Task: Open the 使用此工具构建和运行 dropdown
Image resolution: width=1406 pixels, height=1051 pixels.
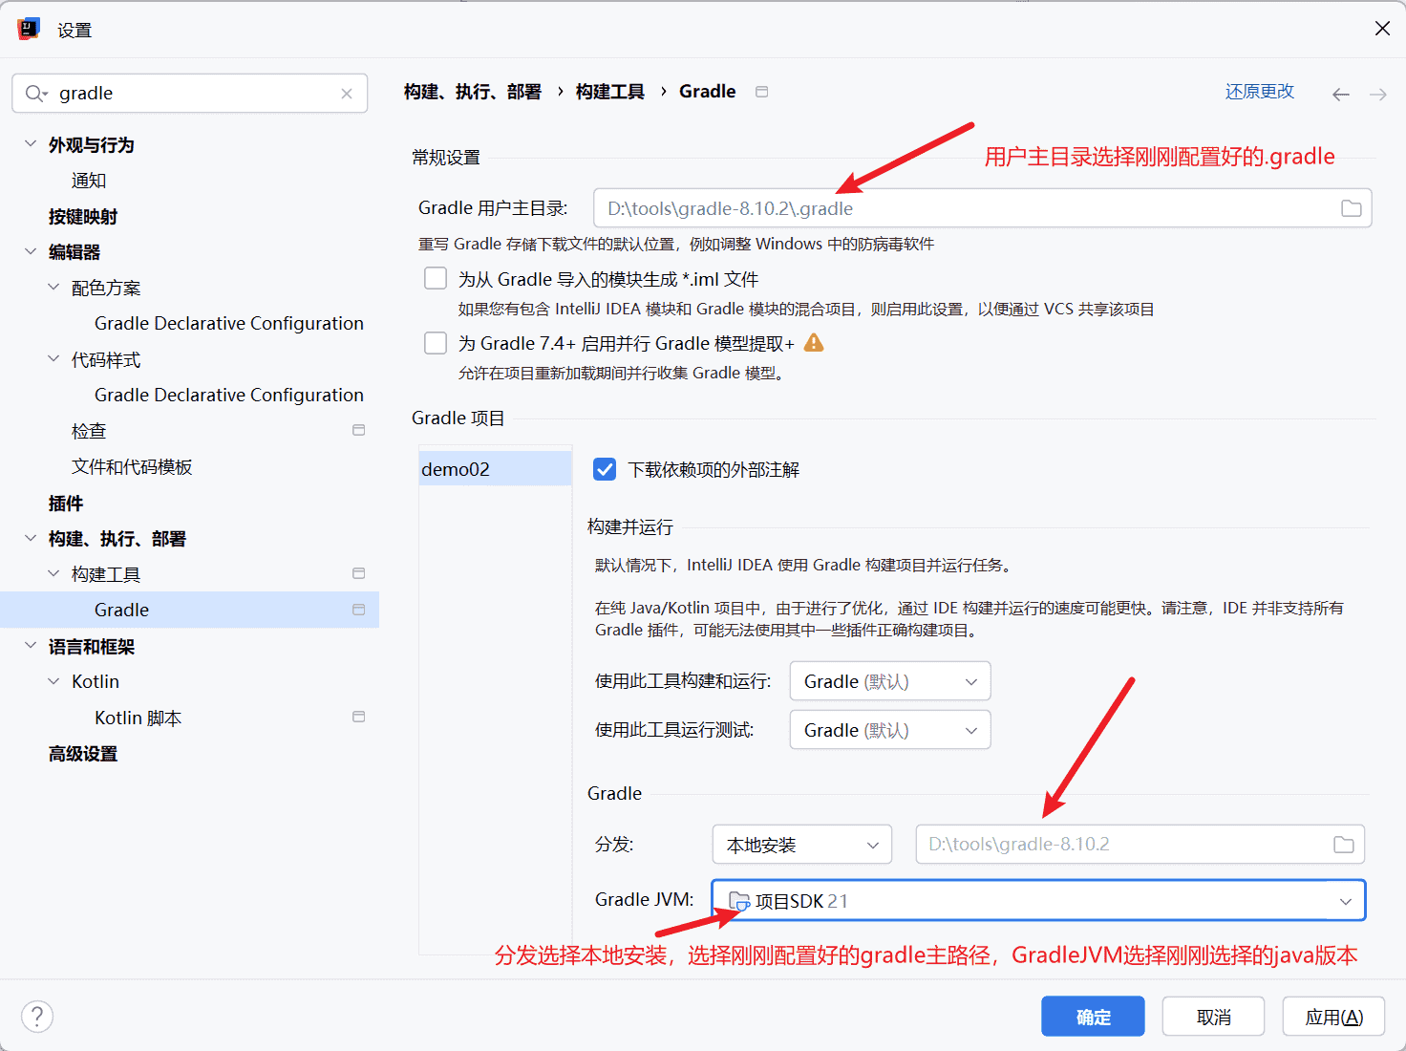Action: 889,681
